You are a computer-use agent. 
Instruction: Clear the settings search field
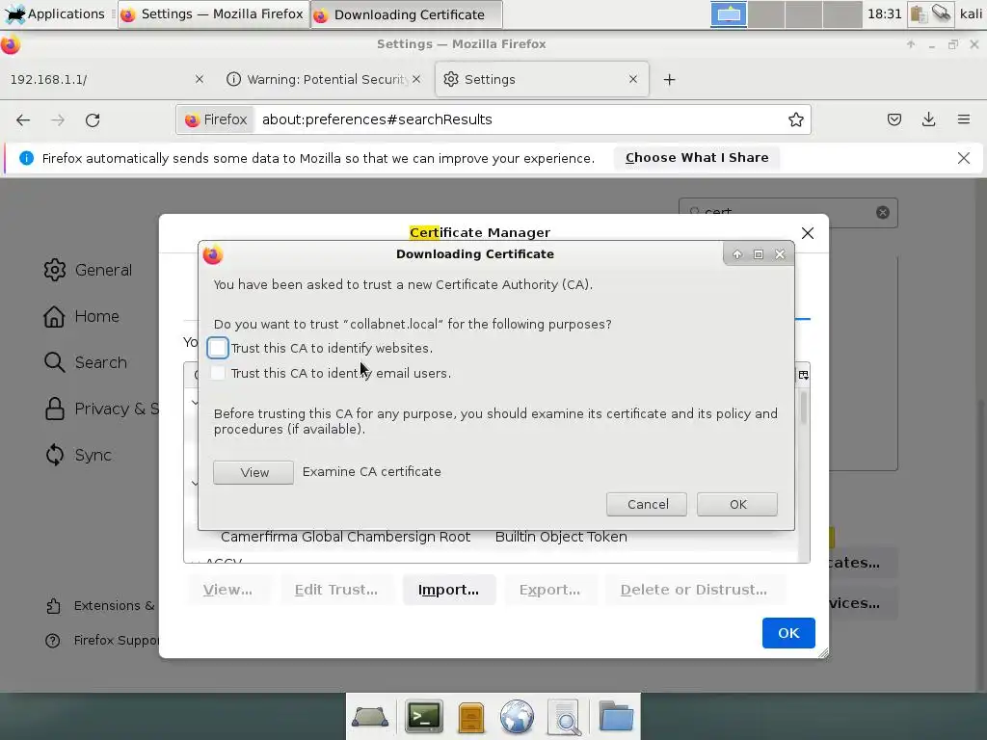pyautogui.click(x=883, y=212)
